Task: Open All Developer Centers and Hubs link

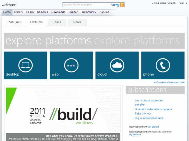Action: pos(169,82)
